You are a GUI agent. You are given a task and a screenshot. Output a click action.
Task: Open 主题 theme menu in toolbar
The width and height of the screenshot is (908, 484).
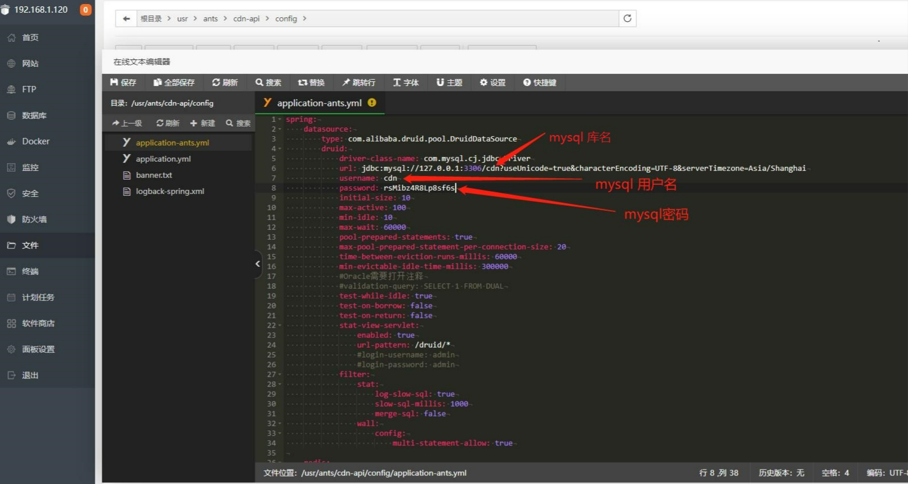(x=449, y=83)
